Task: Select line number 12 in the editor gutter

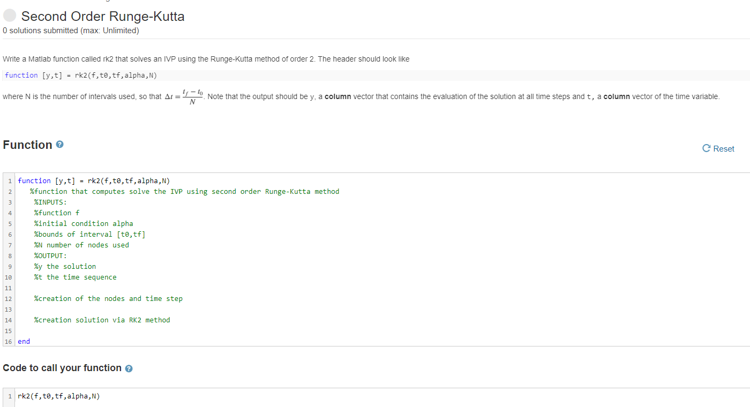Action: pyautogui.click(x=8, y=299)
